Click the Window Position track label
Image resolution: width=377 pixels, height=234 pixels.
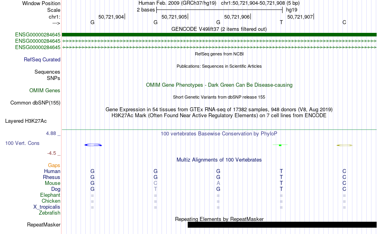pos(41,3)
